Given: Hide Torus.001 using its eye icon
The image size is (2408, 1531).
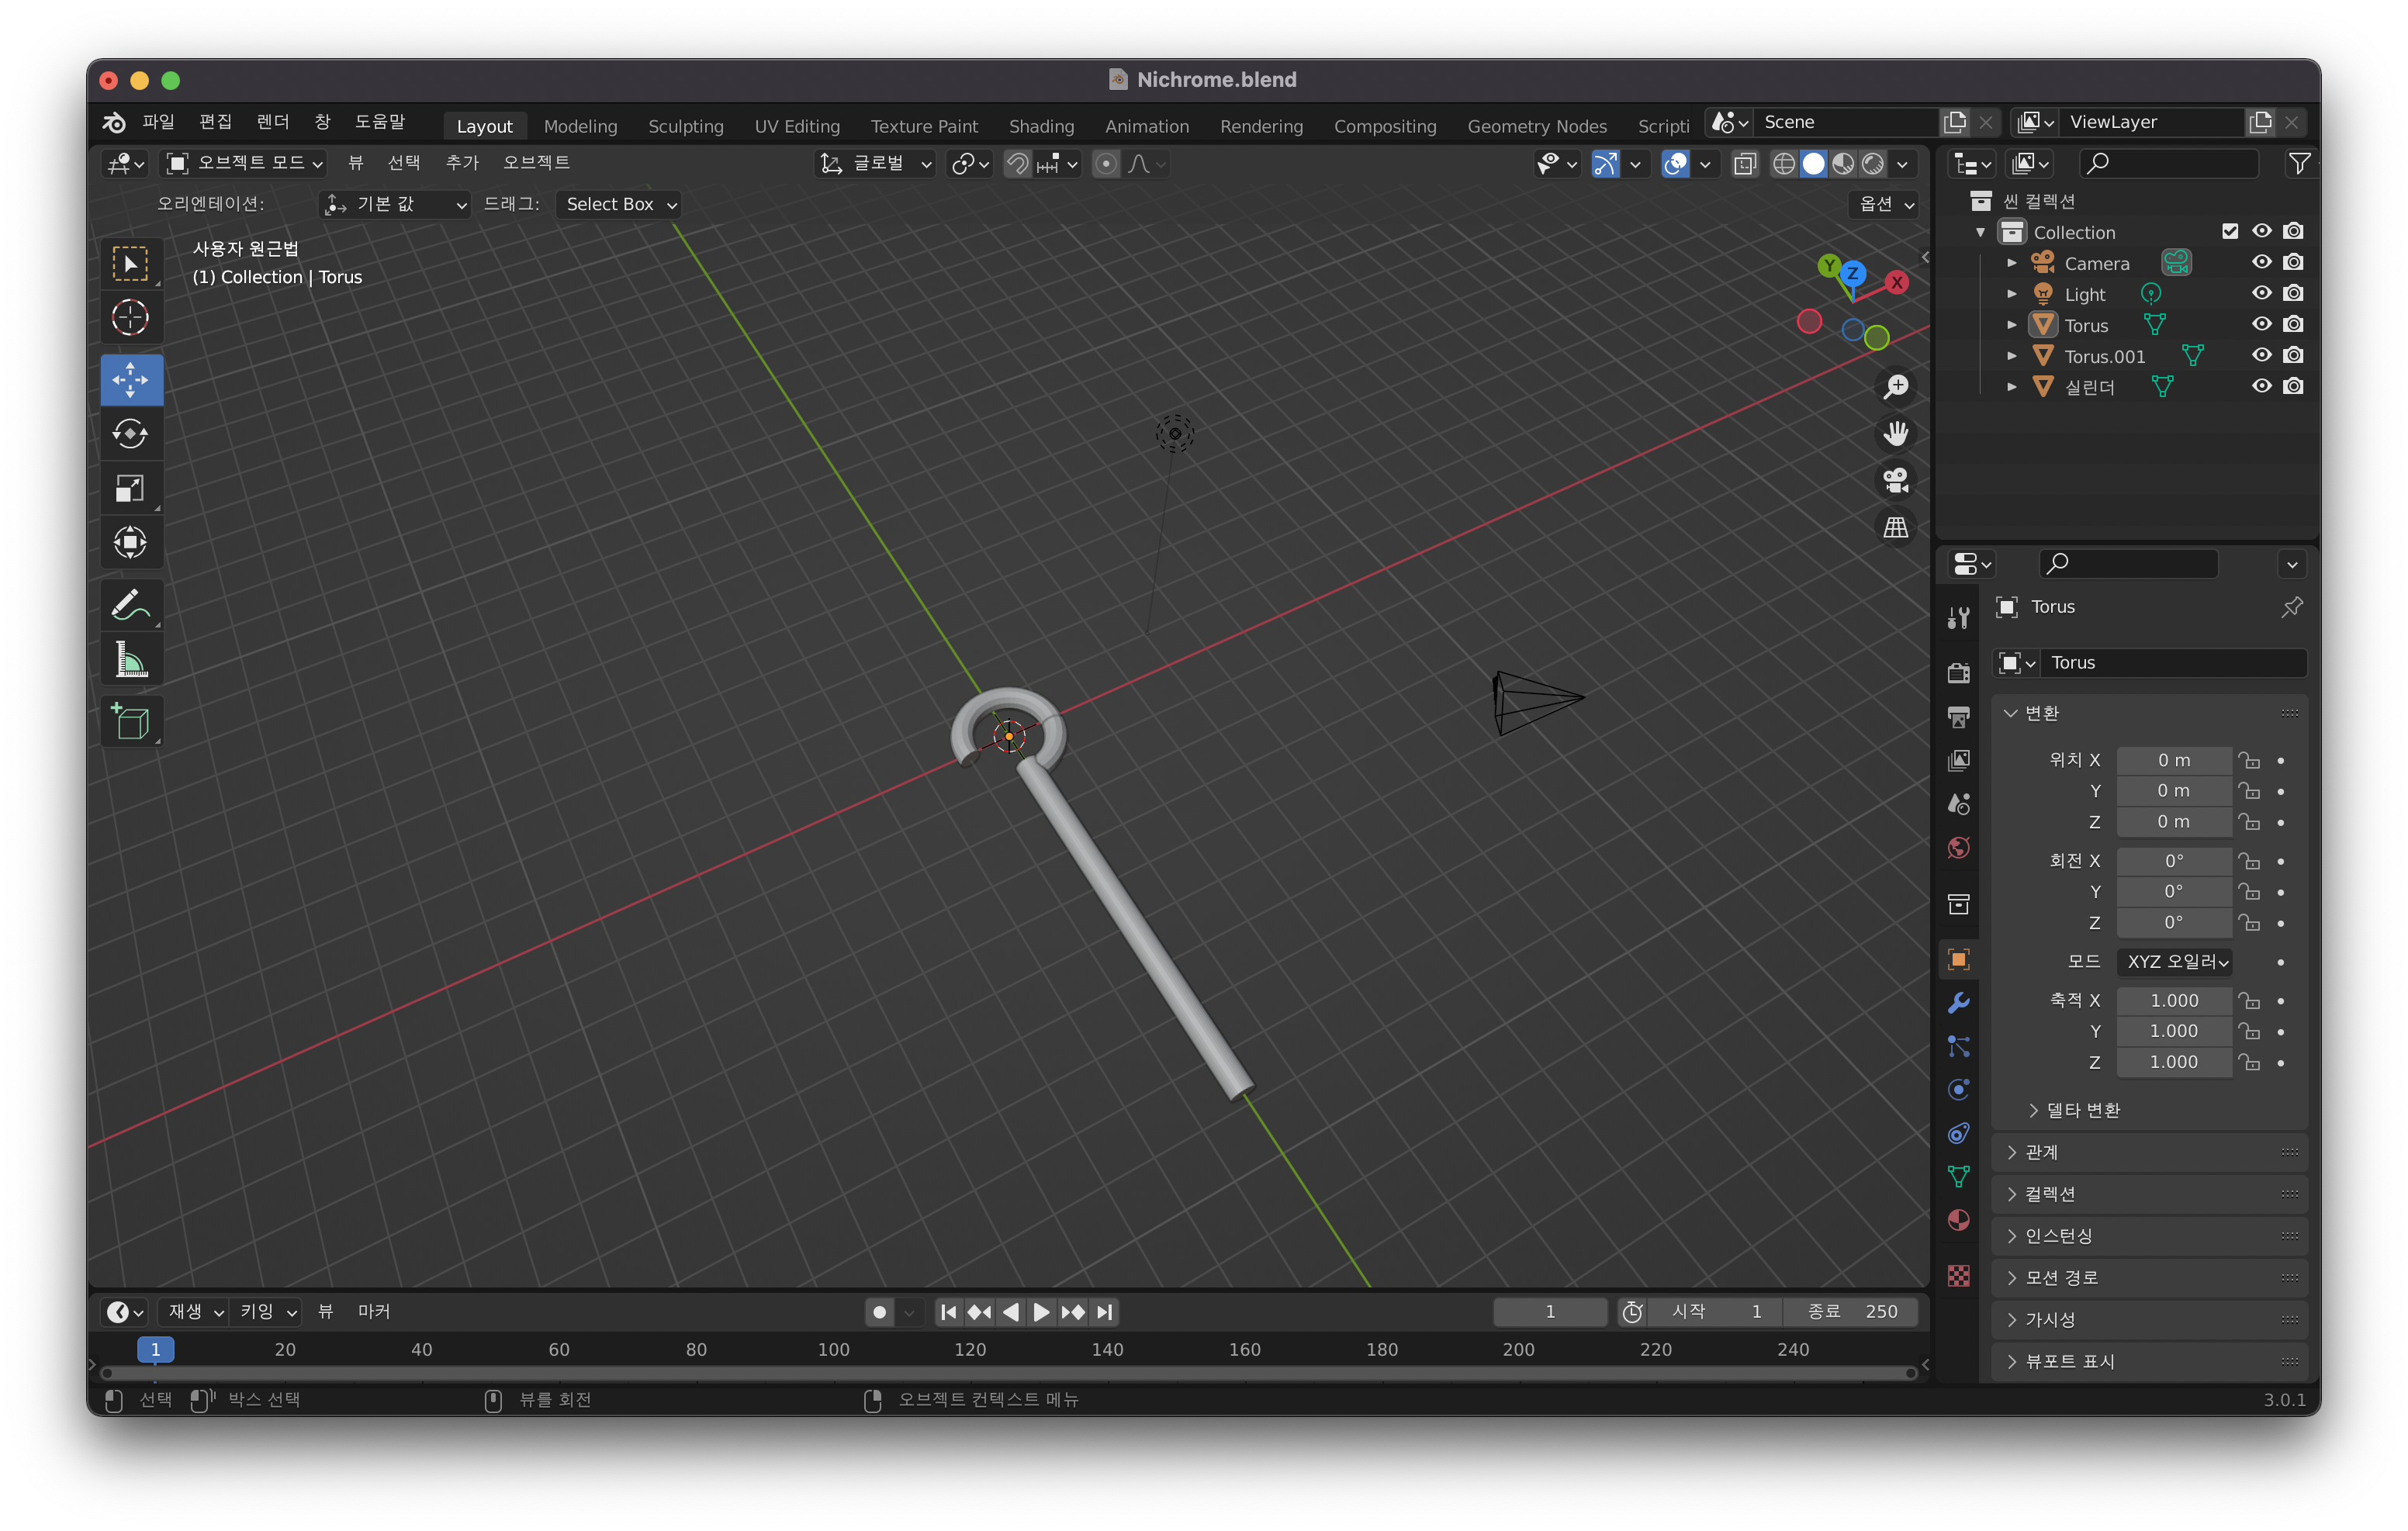Looking at the screenshot, I should pyautogui.click(x=2261, y=355).
